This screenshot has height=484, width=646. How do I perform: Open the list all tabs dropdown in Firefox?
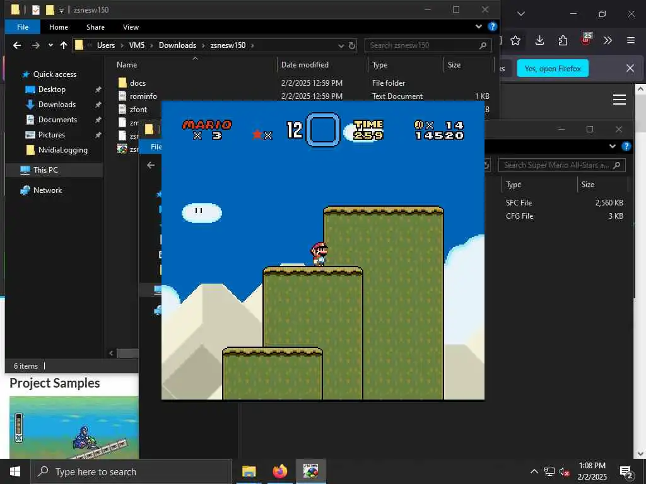(x=520, y=14)
